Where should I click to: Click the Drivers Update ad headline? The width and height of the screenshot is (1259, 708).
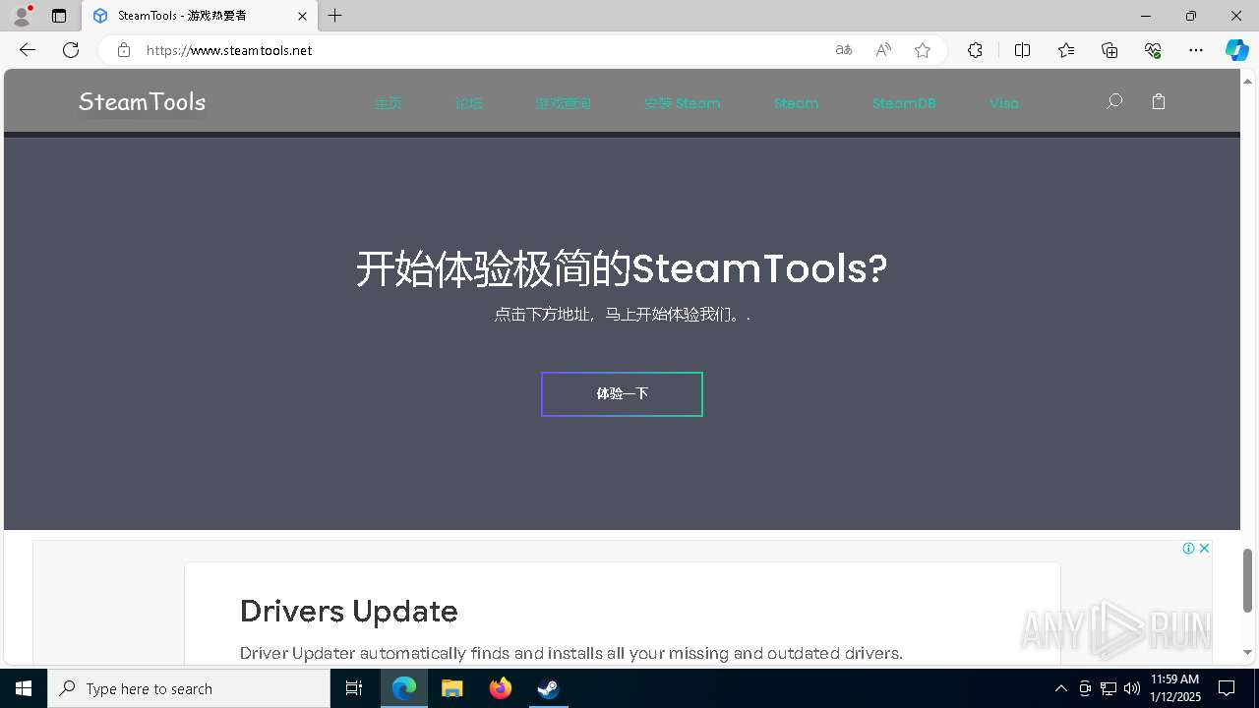click(x=349, y=611)
